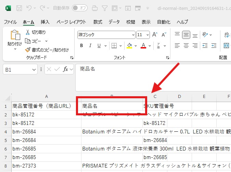Screen dimensions: 231x172
Task: Switch to the 挿入 ribbon tab
Action: (45, 22)
